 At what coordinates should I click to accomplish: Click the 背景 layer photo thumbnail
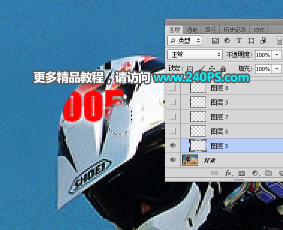(190, 160)
